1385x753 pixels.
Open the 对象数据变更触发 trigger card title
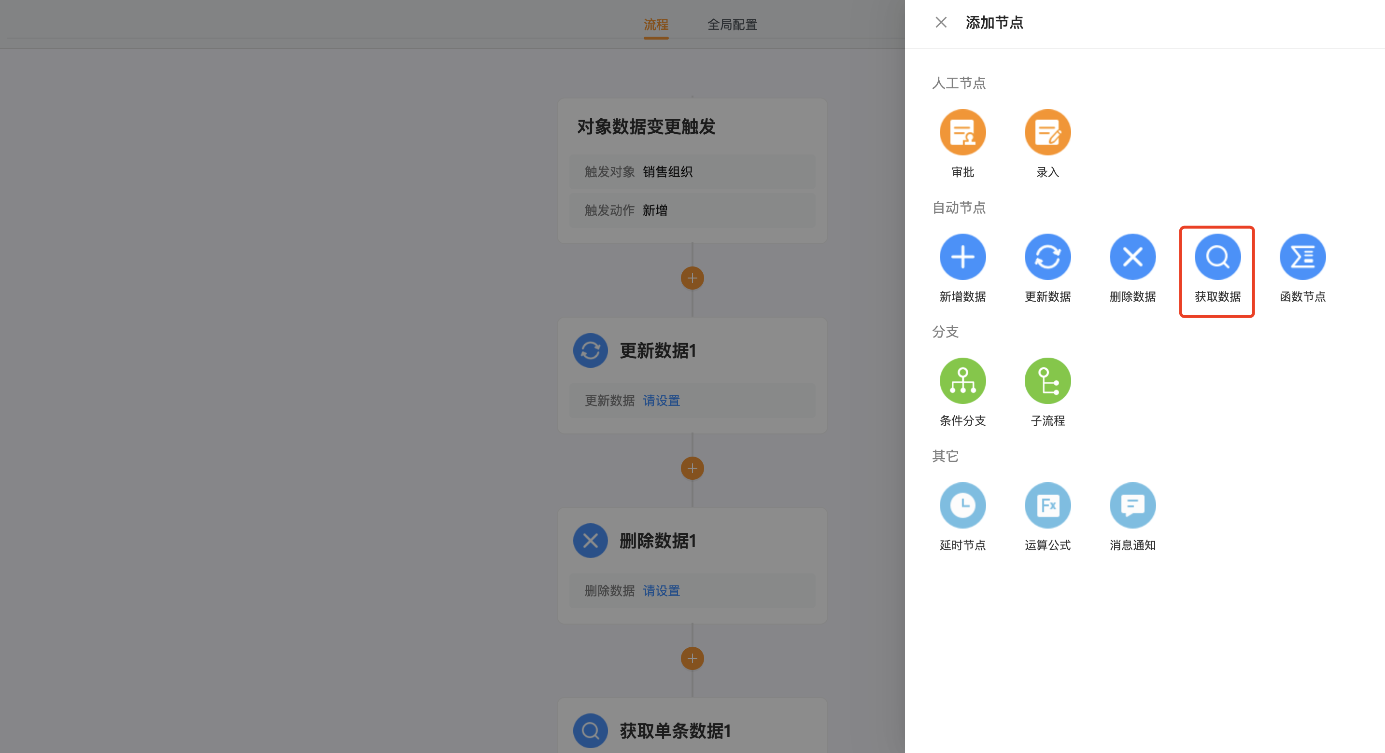[x=646, y=127]
